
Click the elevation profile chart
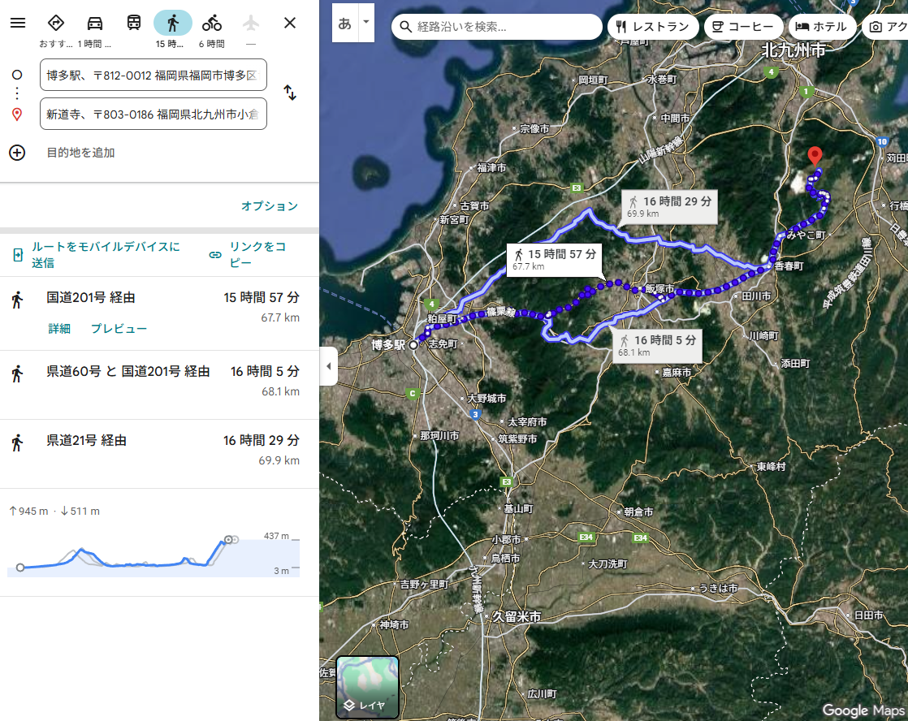coord(153,555)
